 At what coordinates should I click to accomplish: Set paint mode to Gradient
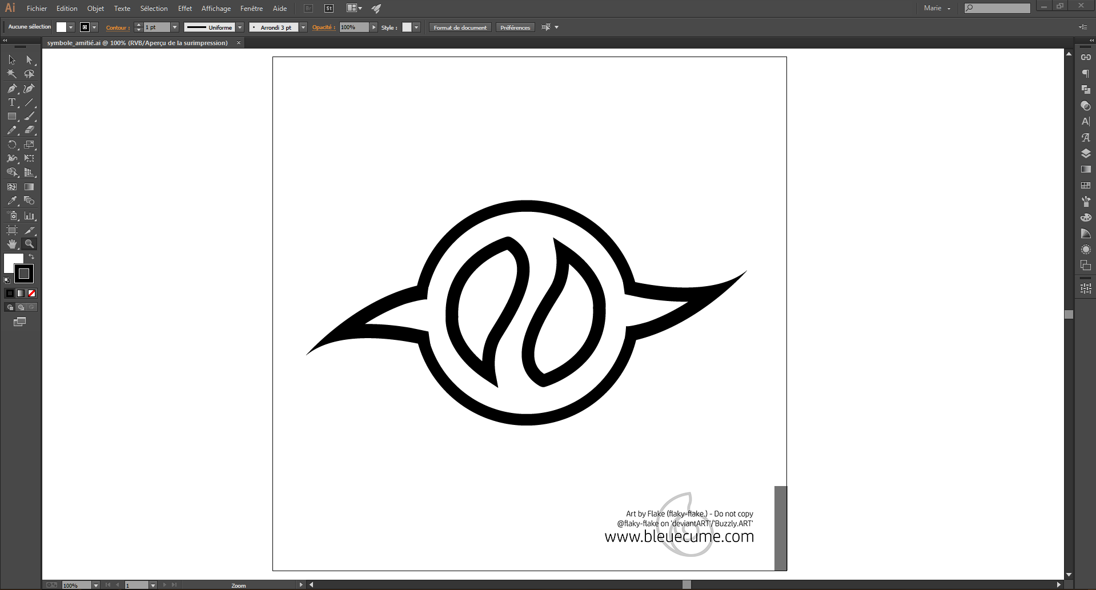click(21, 293)
